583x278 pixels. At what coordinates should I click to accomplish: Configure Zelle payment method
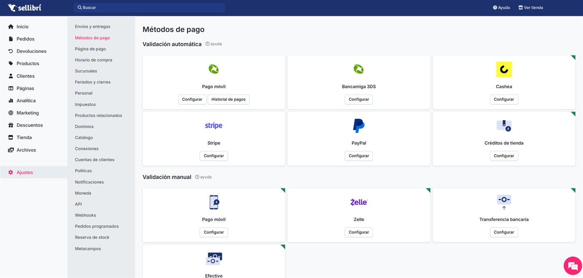click(x=359, y=232)
